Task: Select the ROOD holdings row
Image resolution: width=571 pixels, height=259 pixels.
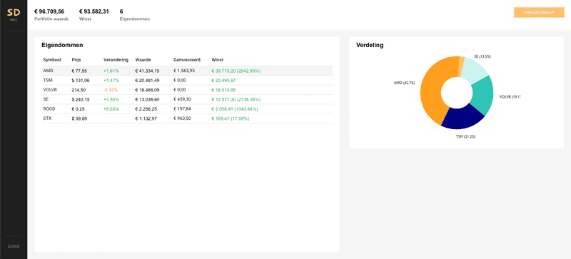Action: click(x=187, y=109)
